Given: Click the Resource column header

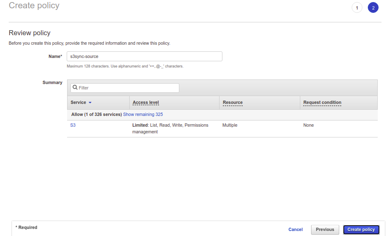Looking at the screenshot, I should pyautogui.click(x=232, y=103).
